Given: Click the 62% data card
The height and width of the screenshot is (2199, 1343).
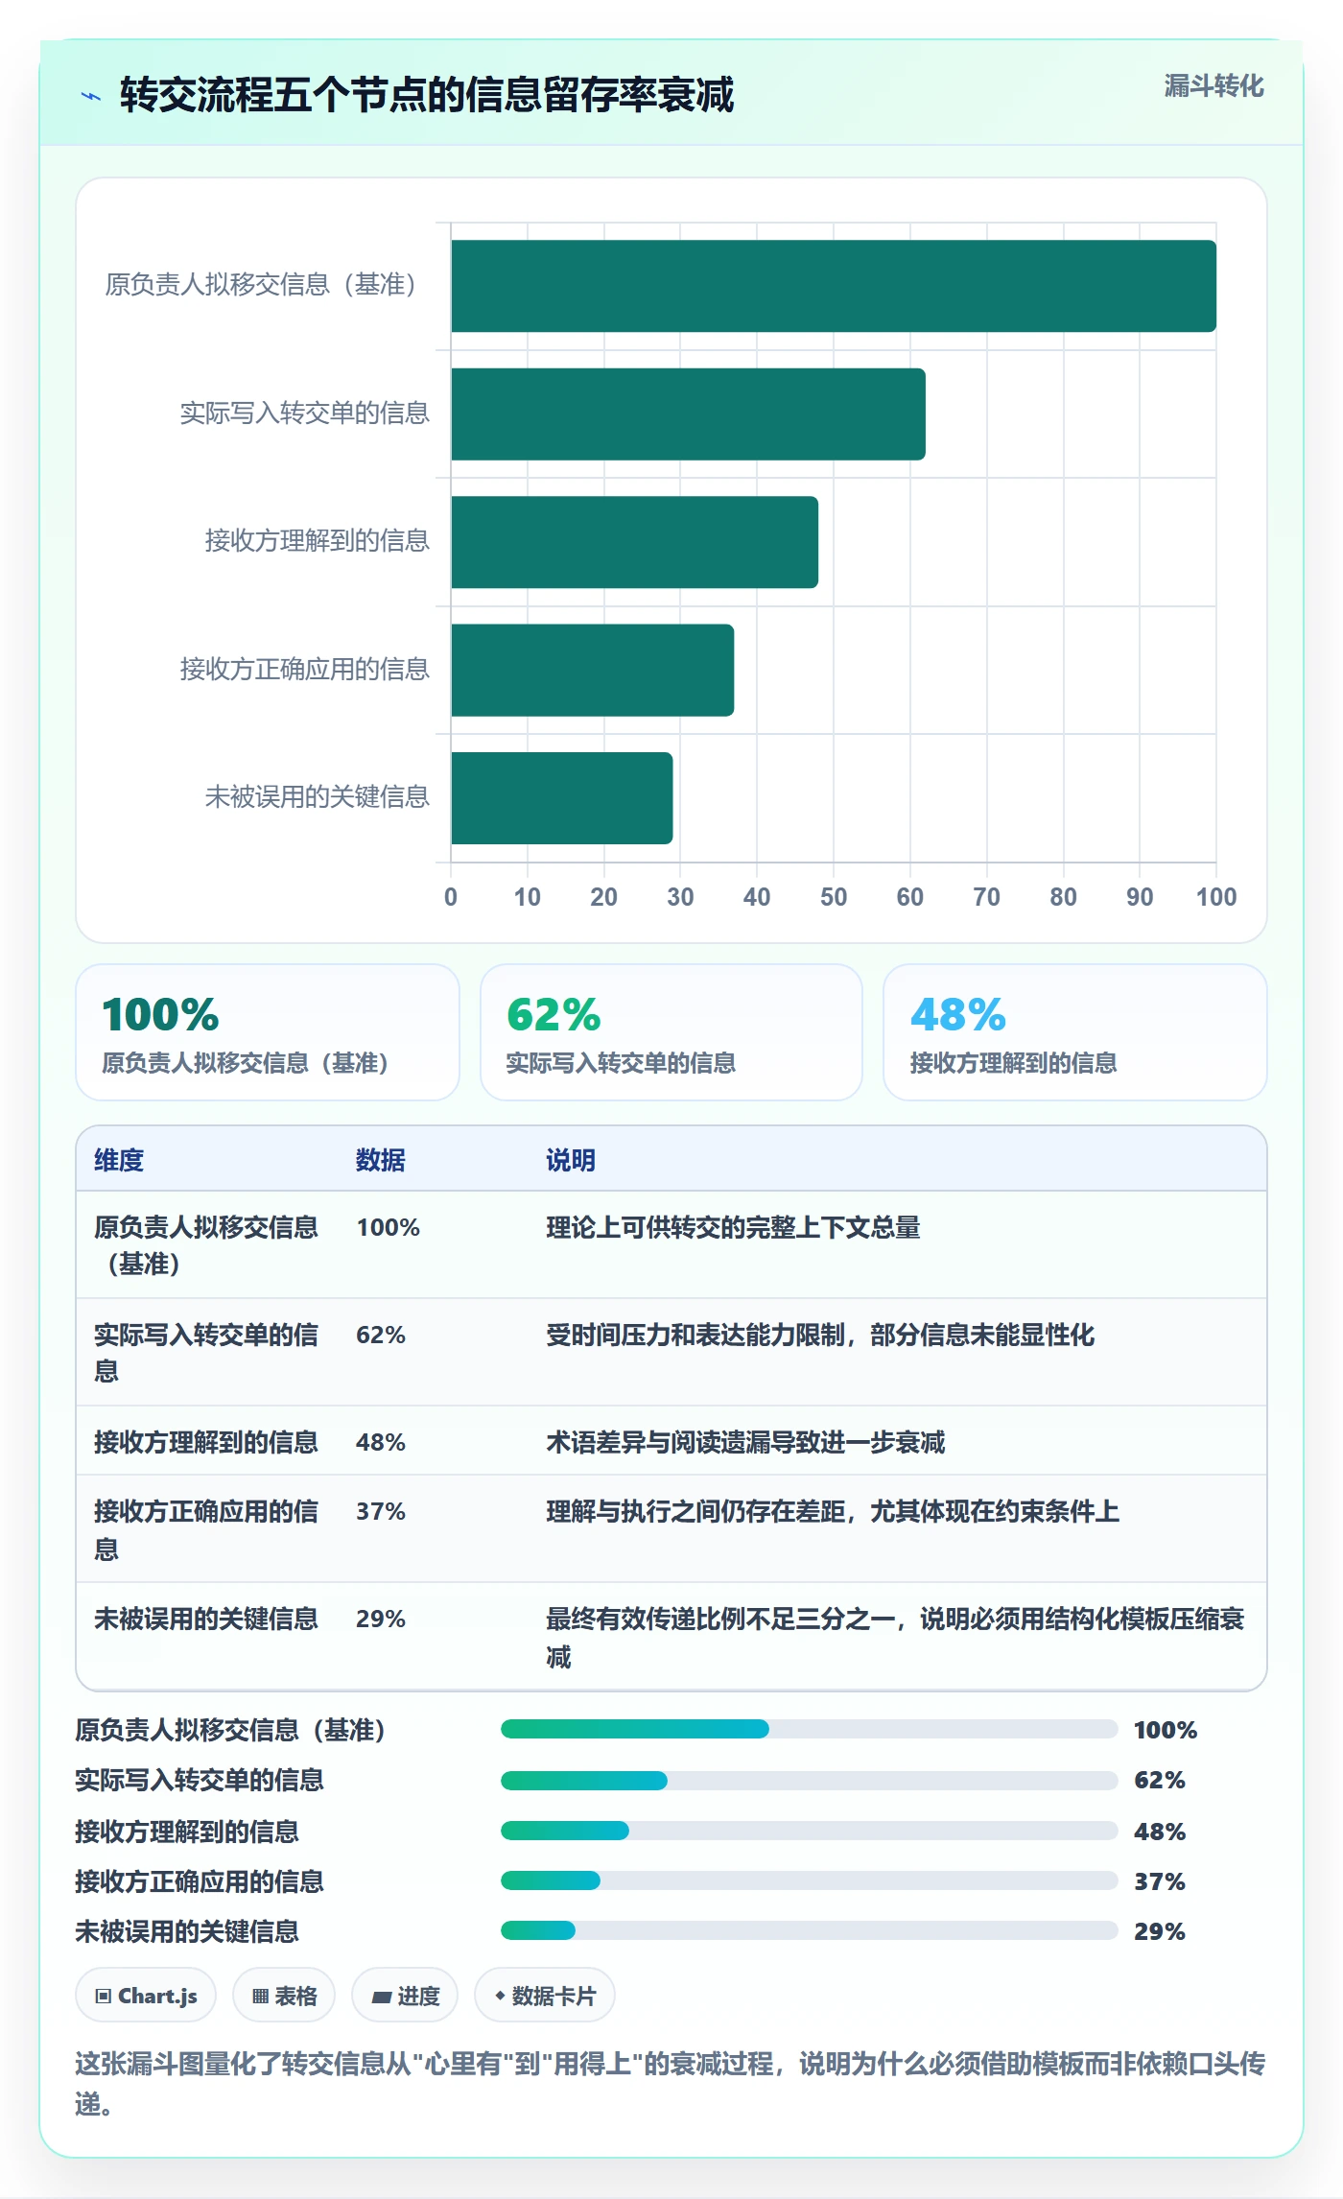Looking at the screenshot, I should [x=671, y=1032].
